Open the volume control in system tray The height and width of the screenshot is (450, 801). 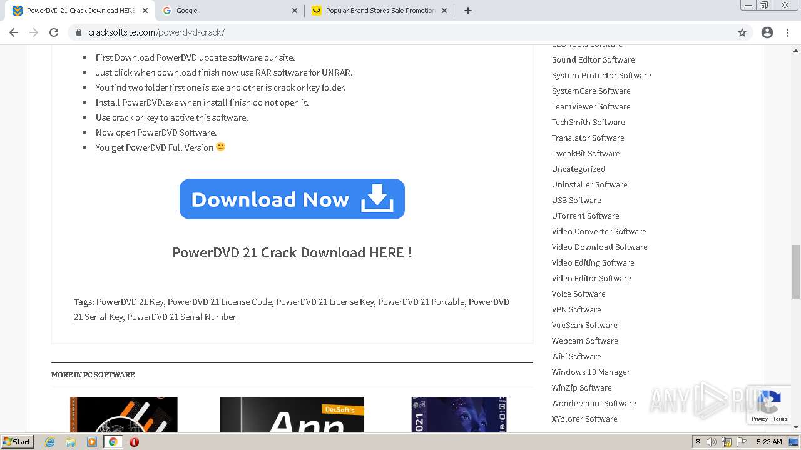(712, 442)
